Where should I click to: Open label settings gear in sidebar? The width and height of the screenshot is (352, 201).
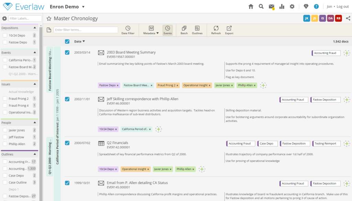tap(4, 19)
